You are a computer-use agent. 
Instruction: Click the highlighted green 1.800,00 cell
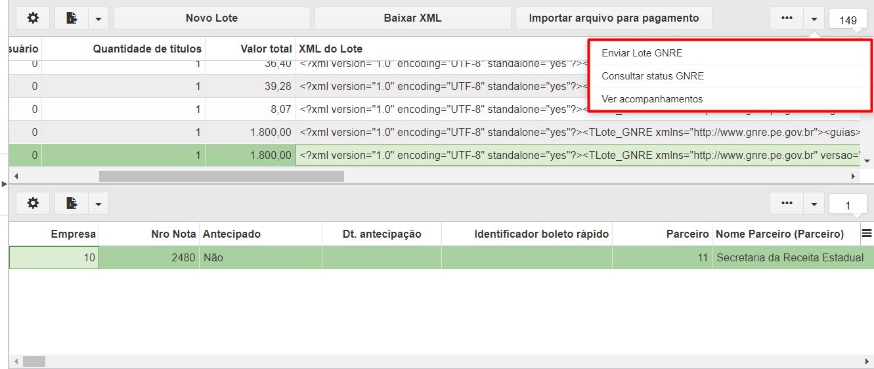[x=250, y=155]
